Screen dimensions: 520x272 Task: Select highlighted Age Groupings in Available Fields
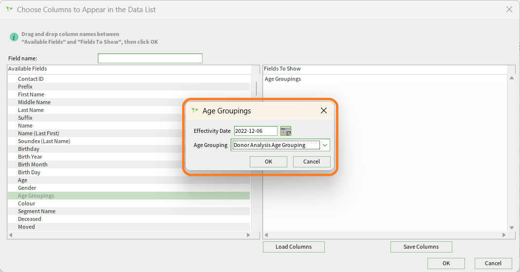129,196
